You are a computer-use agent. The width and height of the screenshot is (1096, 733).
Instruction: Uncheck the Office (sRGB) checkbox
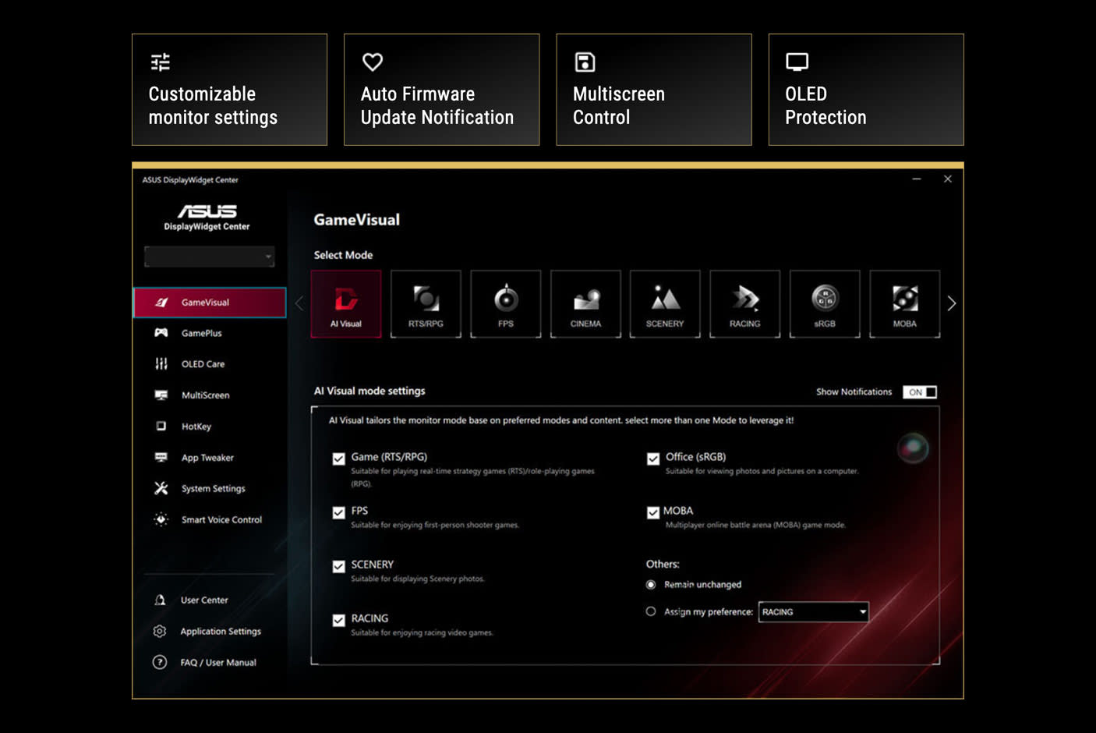[653, 459]
